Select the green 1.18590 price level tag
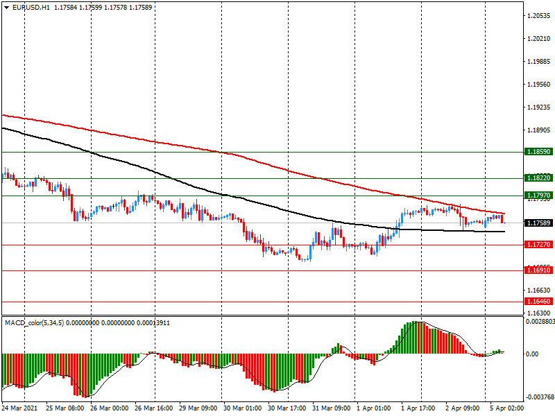Viewport: 555px width, 416px height. click(538, 151)
